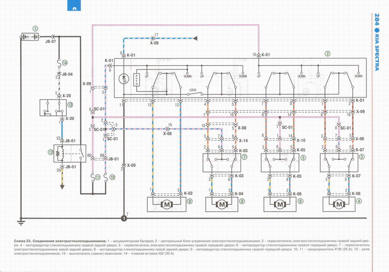
Task: Click the black junction node numbered 1
Action: (123, 218)
